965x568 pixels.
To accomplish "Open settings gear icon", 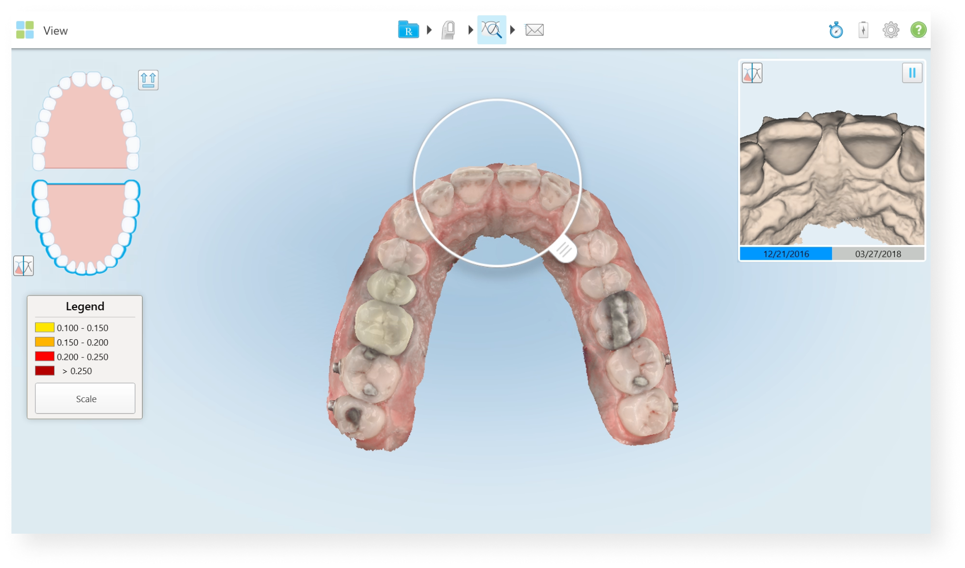I will tap(891, 30).
